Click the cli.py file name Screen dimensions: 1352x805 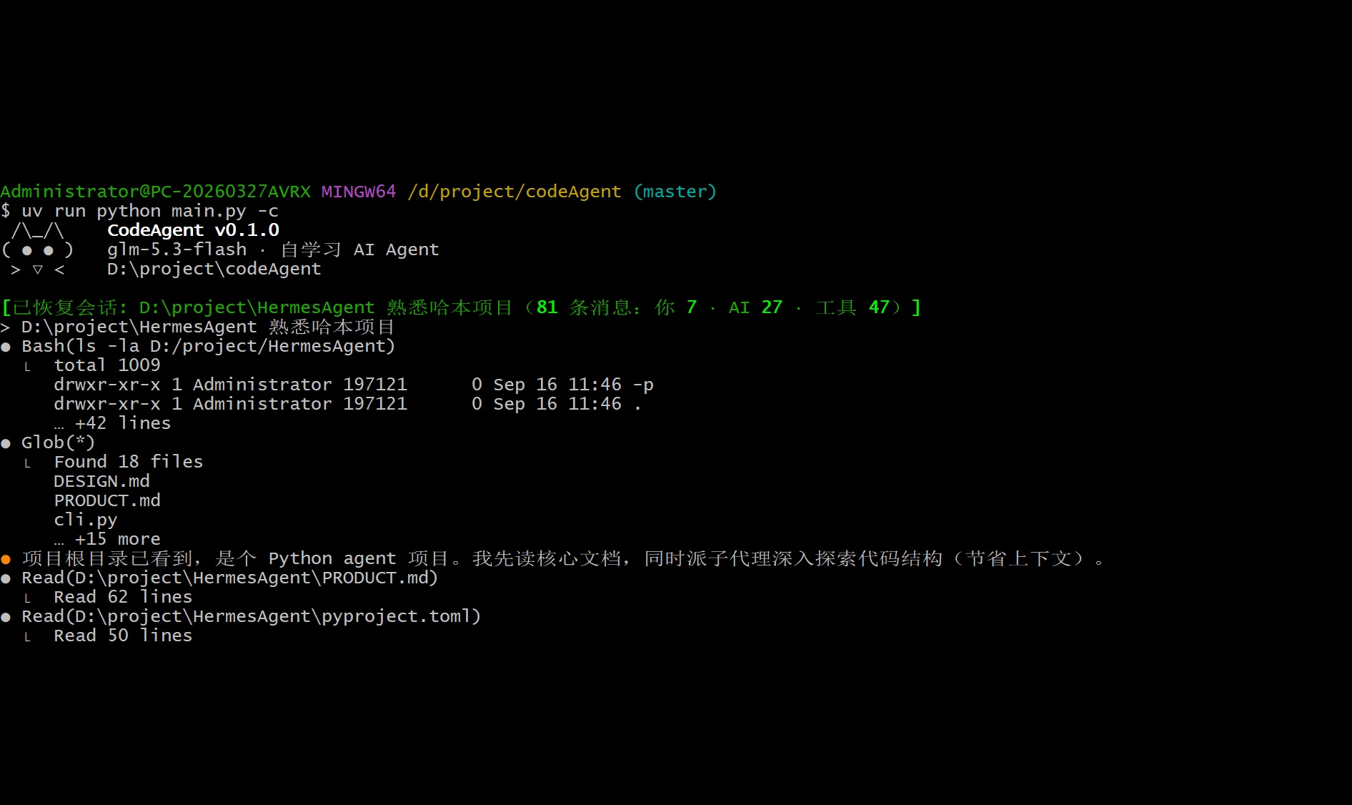86,520
